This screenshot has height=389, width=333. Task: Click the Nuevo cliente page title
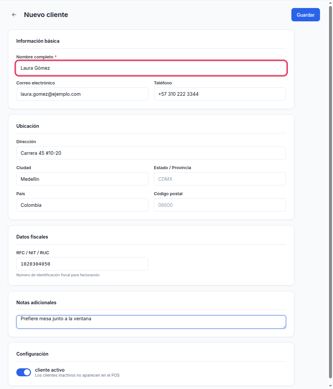point(46,15)
